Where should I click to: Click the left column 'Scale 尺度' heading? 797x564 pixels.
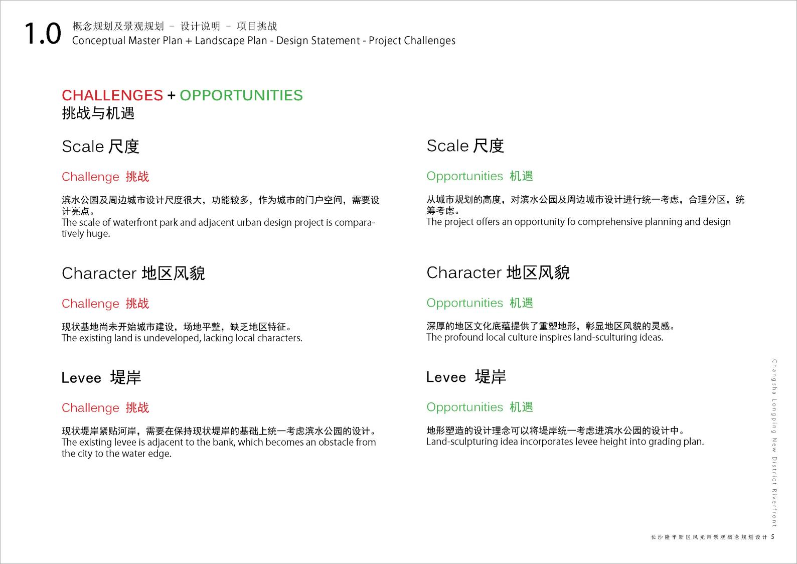100,146
